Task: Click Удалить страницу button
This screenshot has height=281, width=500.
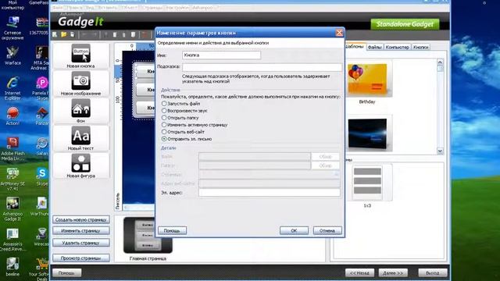Action: (81, 243)
